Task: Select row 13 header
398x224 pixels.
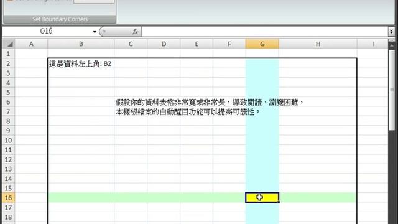Action: (x=8, y=169)
